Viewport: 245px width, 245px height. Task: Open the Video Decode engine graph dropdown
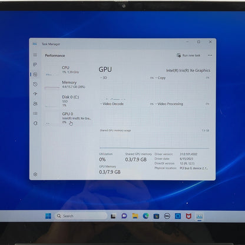pyautogui.click(x=112, y=104)
